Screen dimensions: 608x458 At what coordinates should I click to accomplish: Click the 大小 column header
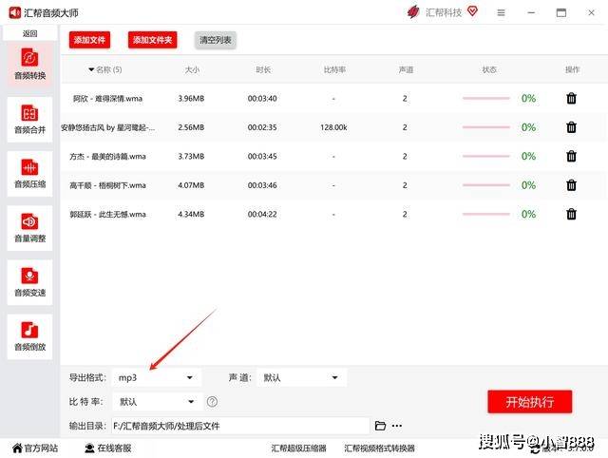(192, 69)
